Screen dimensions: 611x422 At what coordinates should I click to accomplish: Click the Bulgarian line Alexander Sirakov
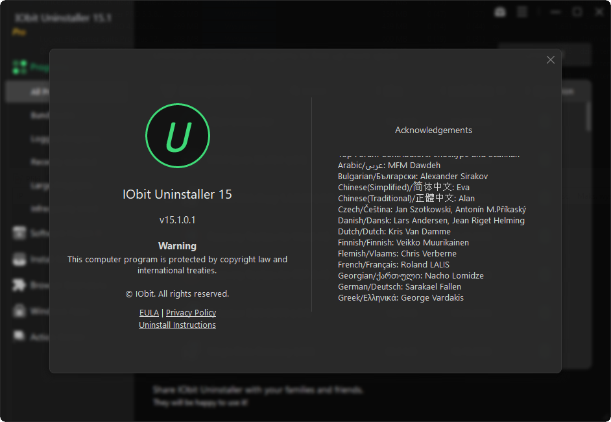[x=413, y=177]
